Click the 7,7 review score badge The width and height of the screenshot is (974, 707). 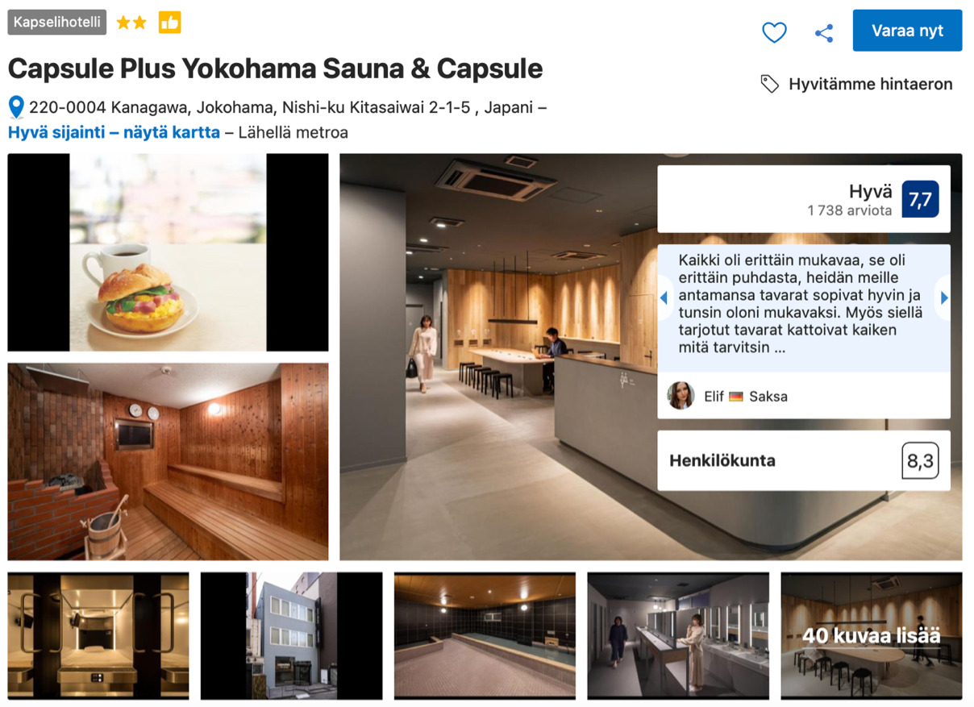(920, 199)
